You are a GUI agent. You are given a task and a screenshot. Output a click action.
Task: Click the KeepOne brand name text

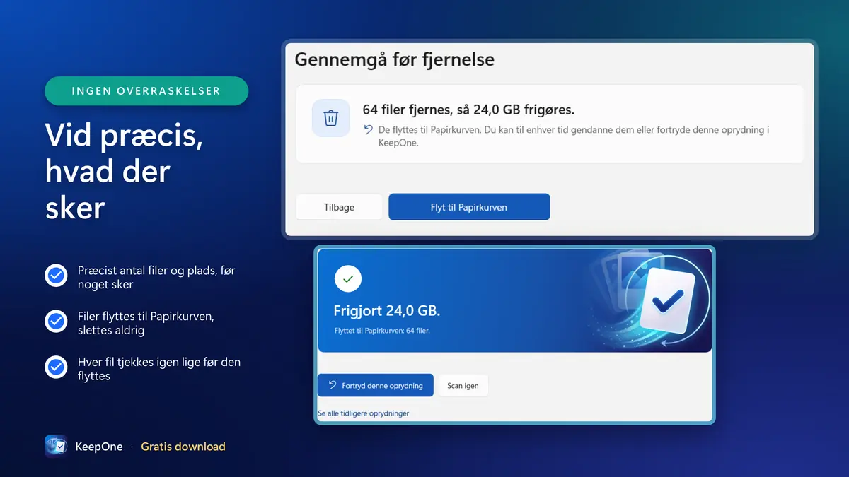click(99, 447)
